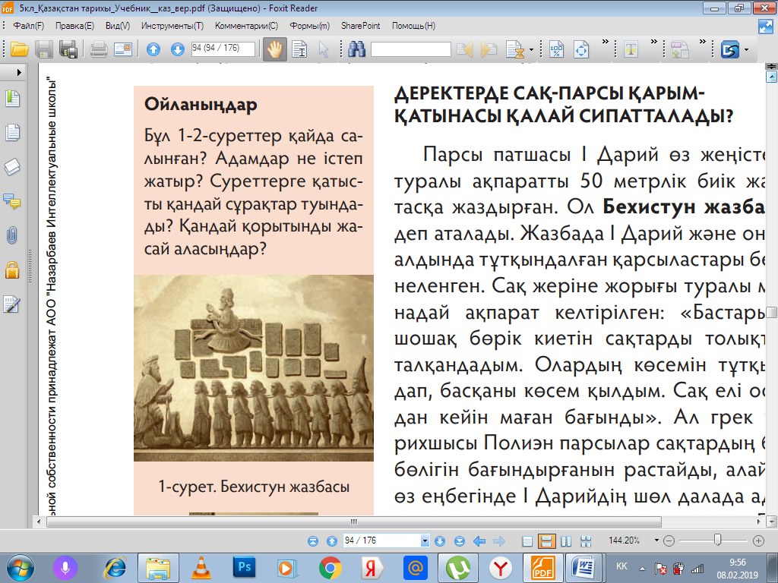
Task: Open the Формы(m) menu
Action: [x=310, y=26]
